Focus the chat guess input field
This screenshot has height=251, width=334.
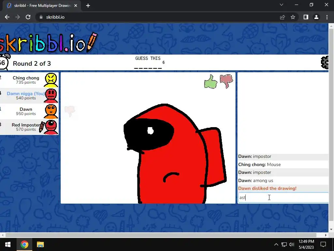(x=283, y=197)
